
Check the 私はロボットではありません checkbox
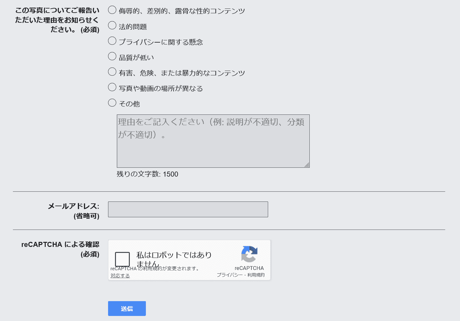[123, 259]
